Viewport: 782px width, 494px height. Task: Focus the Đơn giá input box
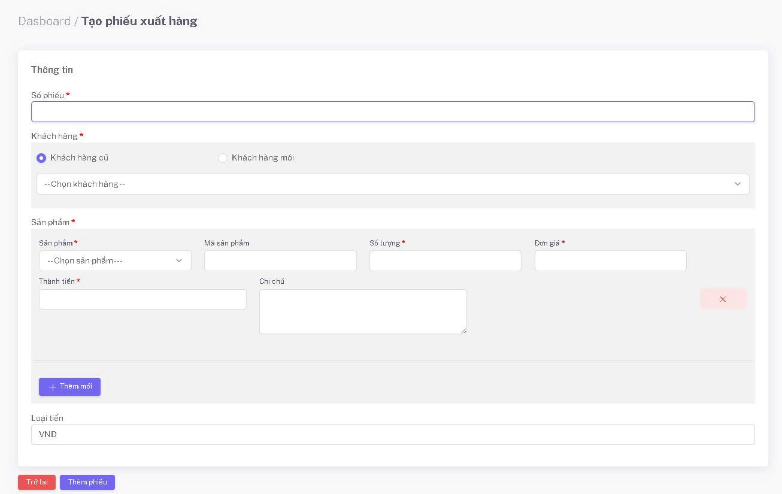point(610,260)
